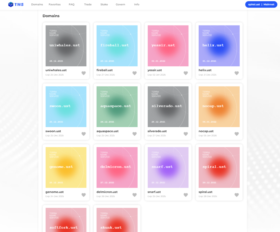
Task: Click the delmicron.ust name label
Action: (107, 192)
